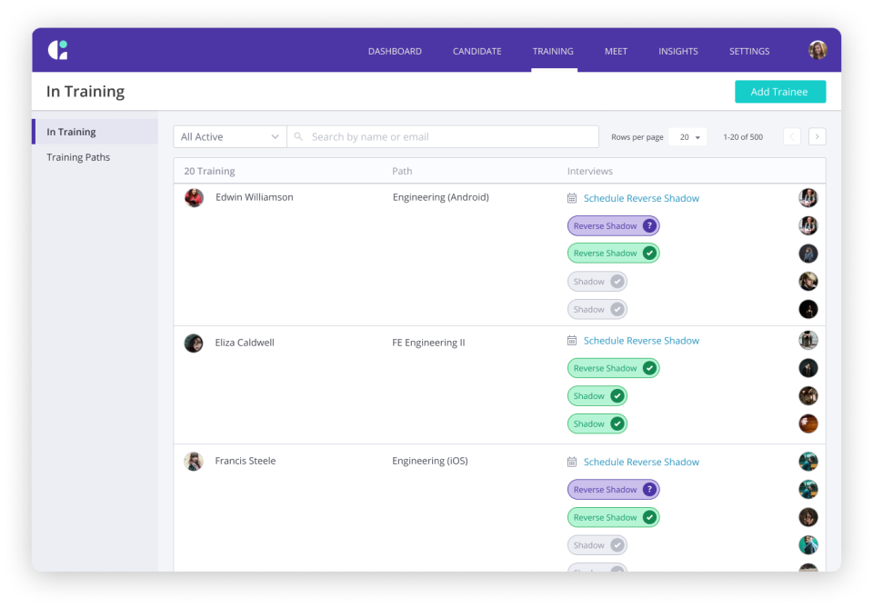The width and height of the screenshot is (873, 607).
Task: Open the All Active filter dropdown
Action: (x=230, y=136)
